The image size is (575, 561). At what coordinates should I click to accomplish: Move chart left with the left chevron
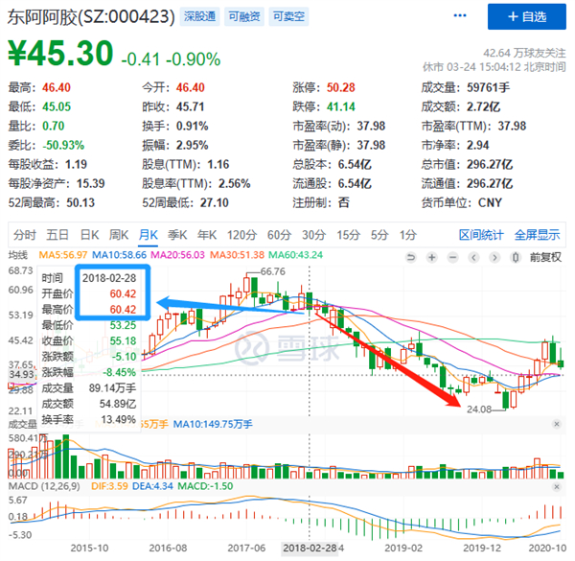click(473, 258)
